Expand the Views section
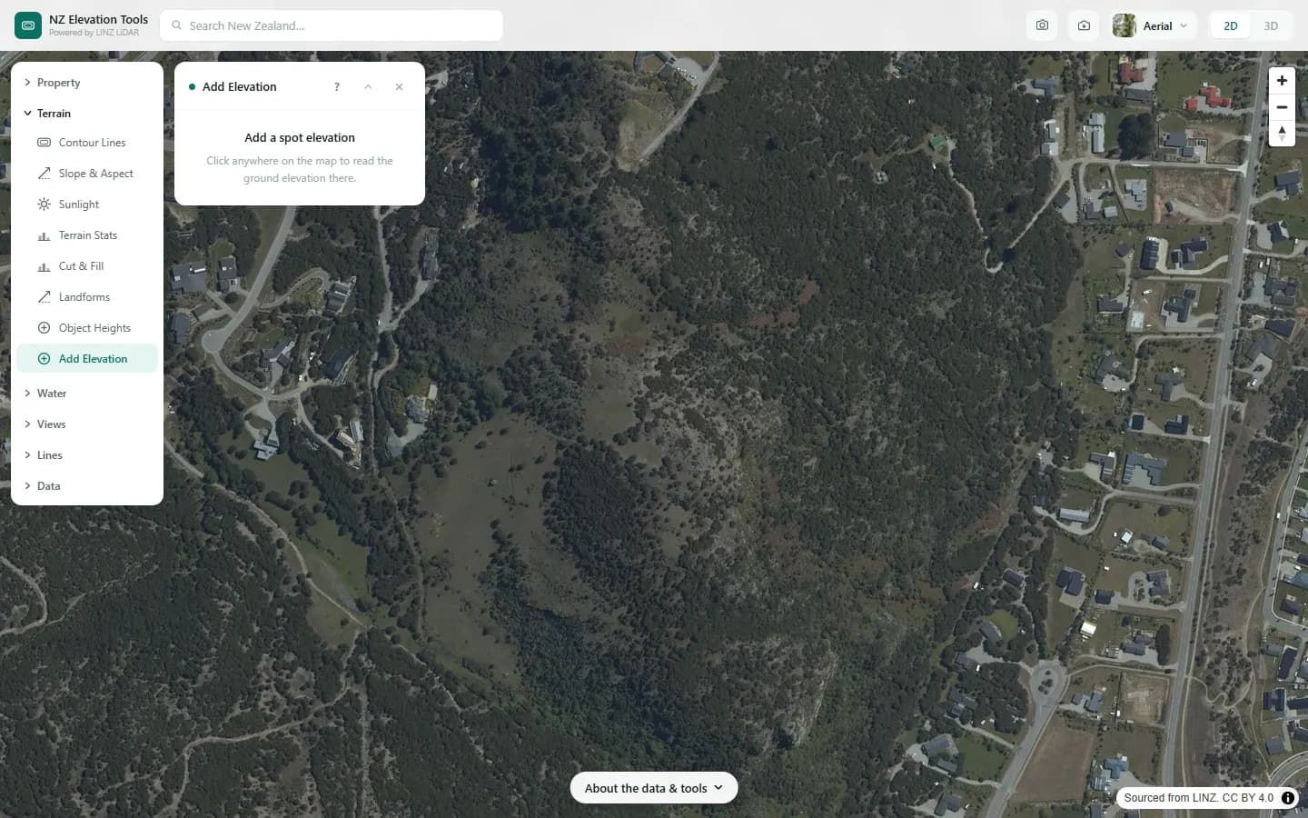This screenshot has width=1308, height=818. (87, 424)
